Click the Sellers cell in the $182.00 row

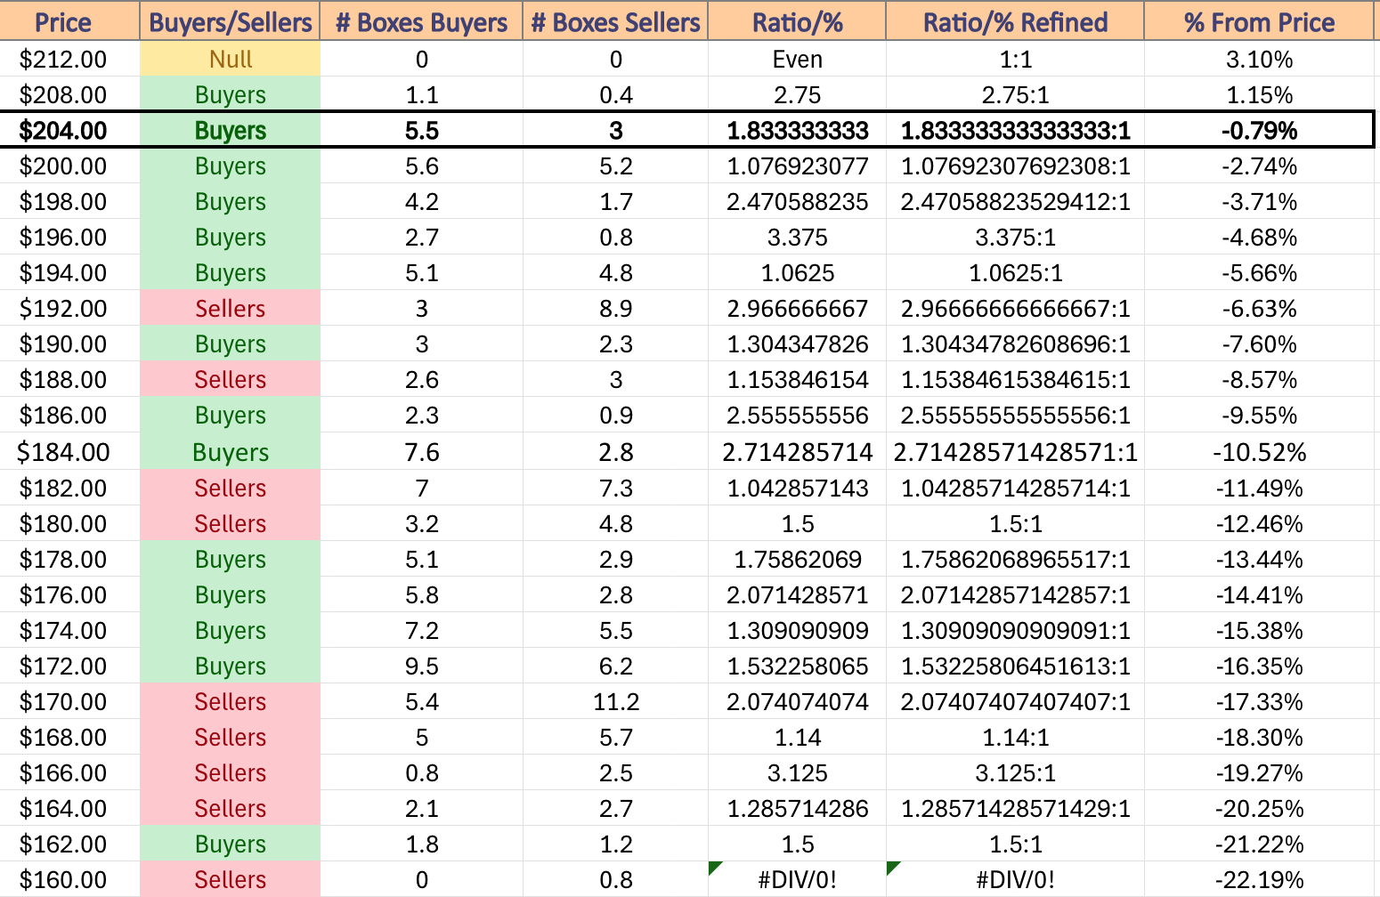point(230,488)
